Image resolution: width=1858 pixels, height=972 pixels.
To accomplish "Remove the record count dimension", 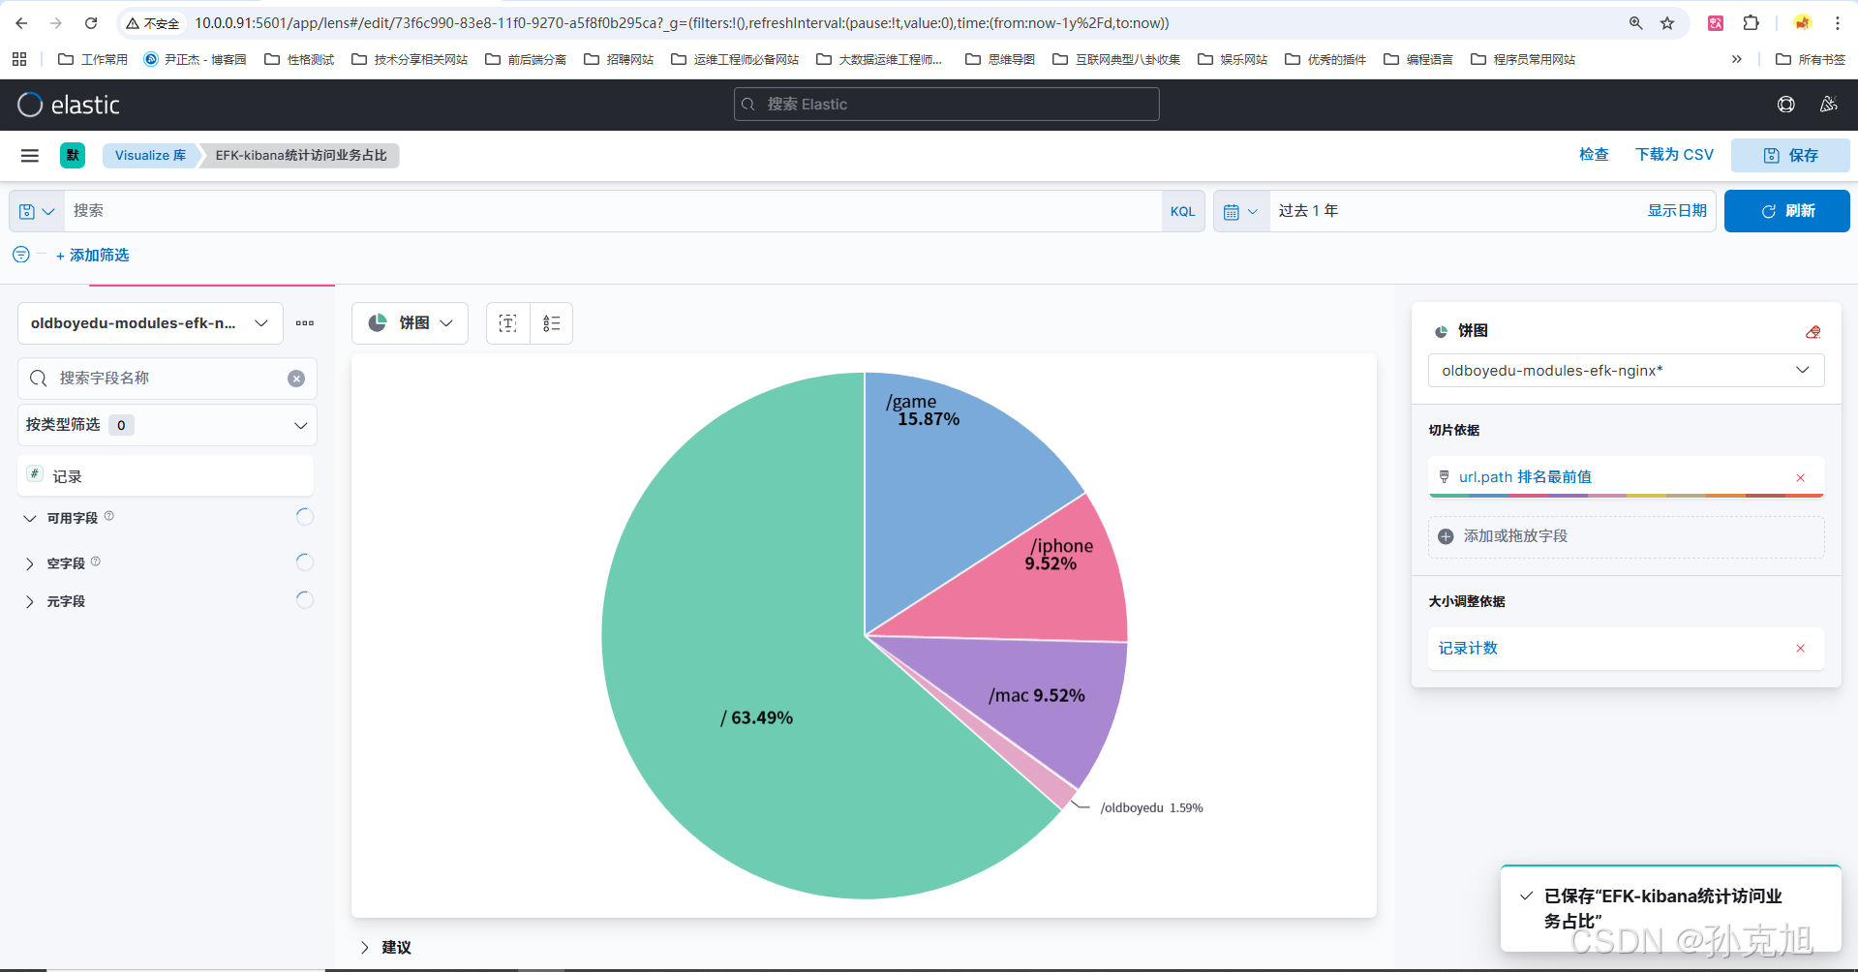I will [1801, 649].
